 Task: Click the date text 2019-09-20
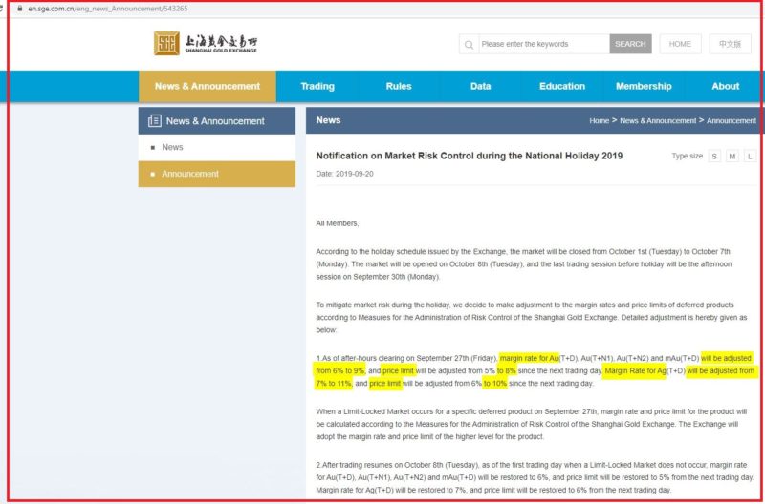click(x=355, y=174)
